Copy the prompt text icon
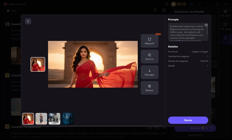232x140 pixels. click(206, 25)
